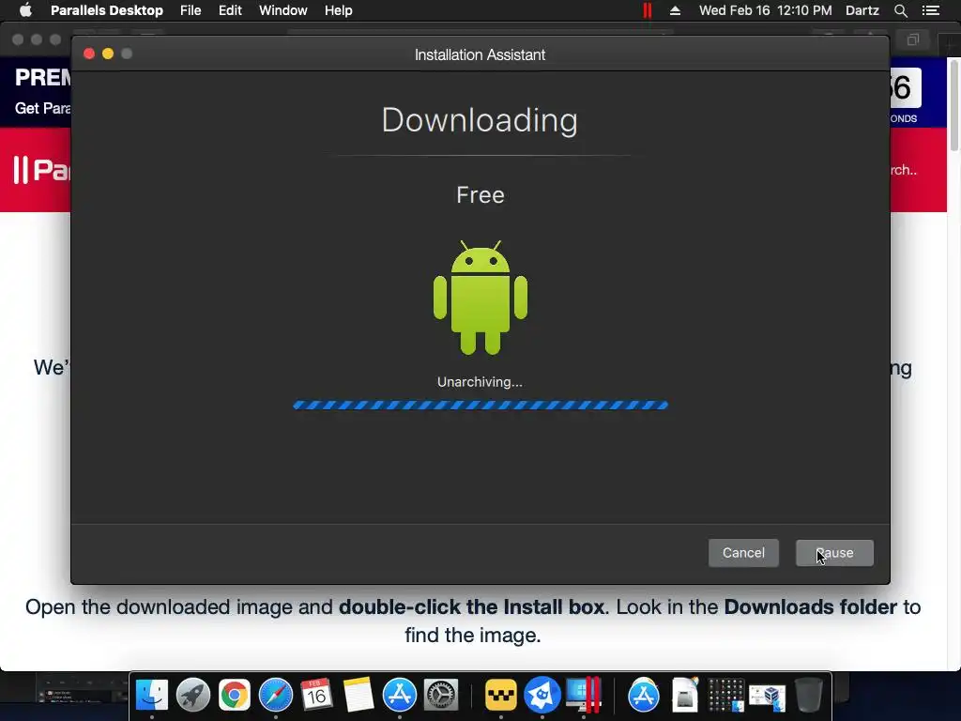Open the blue app with white creature icon in dock
The width and height of the screenshot is (961, 721).
(x=542, y=696)
